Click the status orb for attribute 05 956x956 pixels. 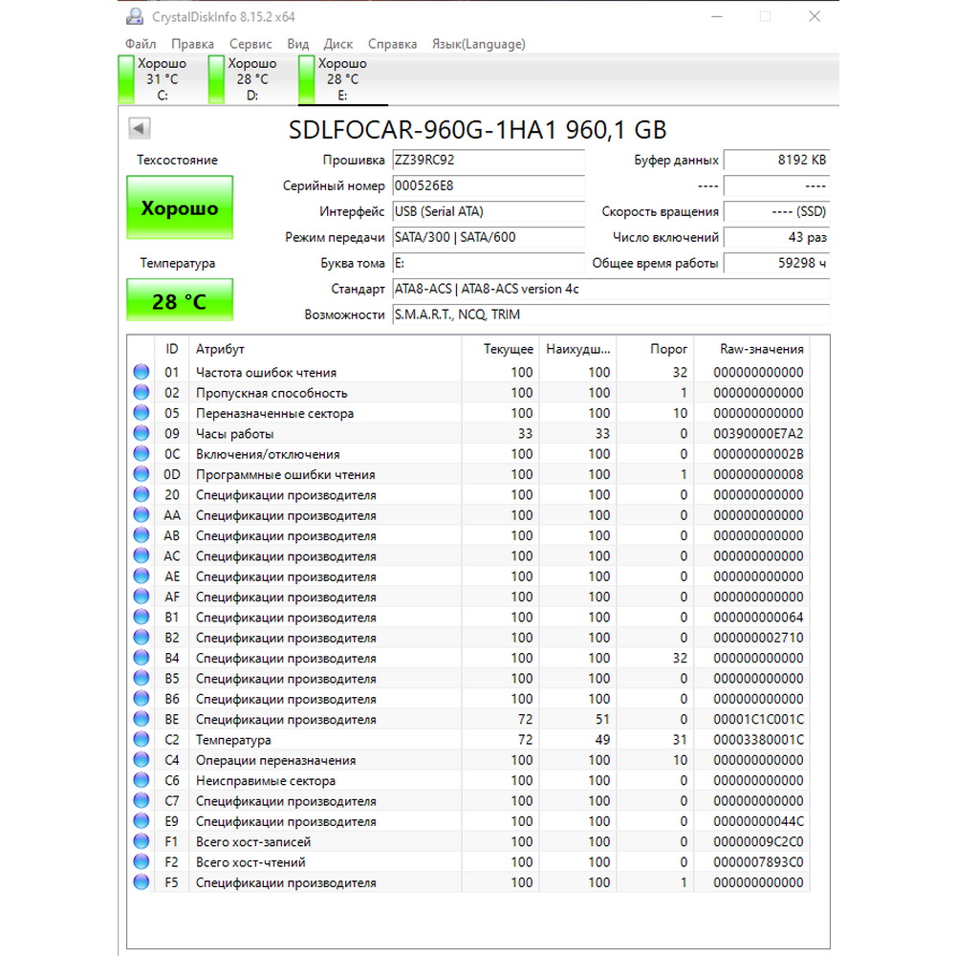[141, 413]
